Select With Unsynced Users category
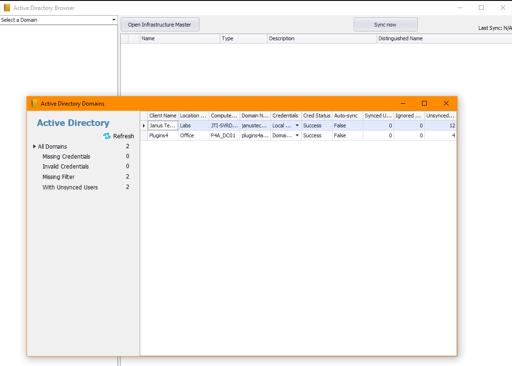Viewport: 512px width, 366px height. [70, 187]
